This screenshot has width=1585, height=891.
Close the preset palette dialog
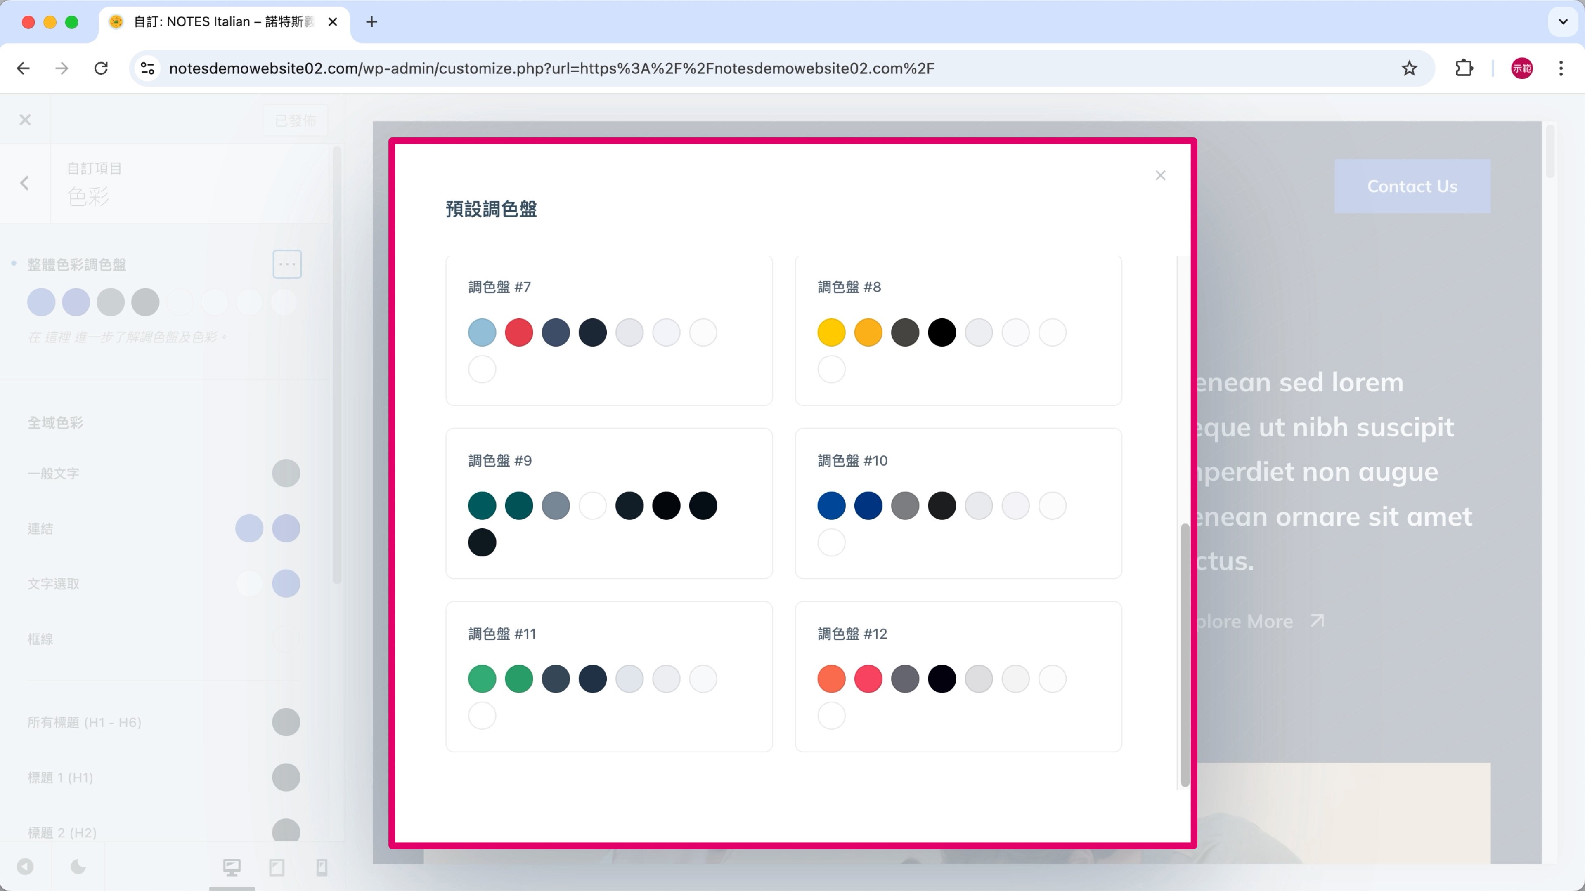(x=1160, y=176)
